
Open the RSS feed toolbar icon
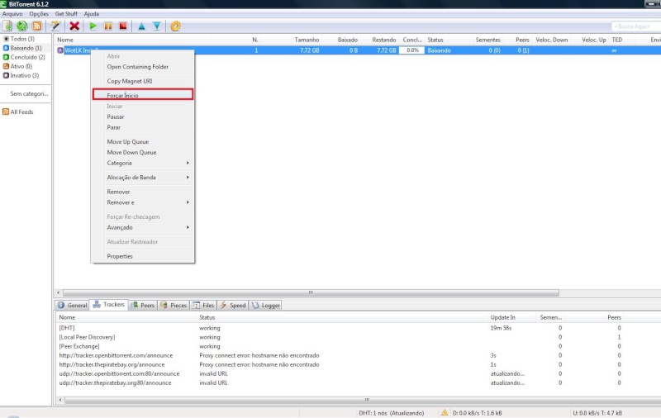(x=37, y=26)
